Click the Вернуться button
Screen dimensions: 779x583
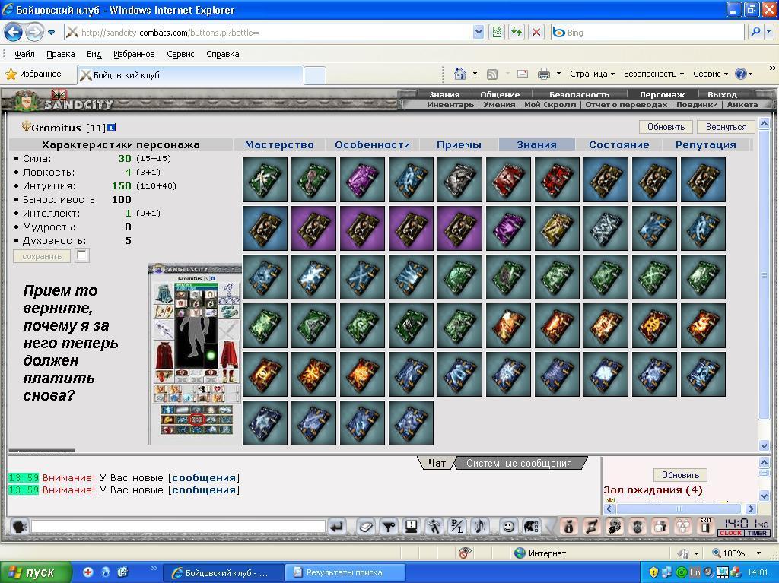[726, 127]
